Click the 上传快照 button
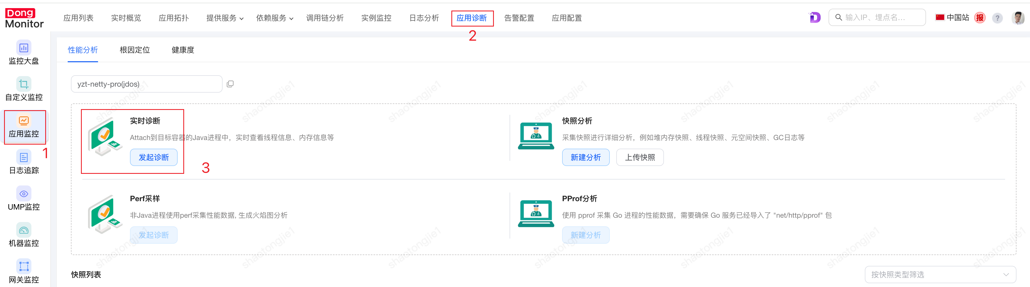This screenshot has height=287, width=1030. coord(639,157)
